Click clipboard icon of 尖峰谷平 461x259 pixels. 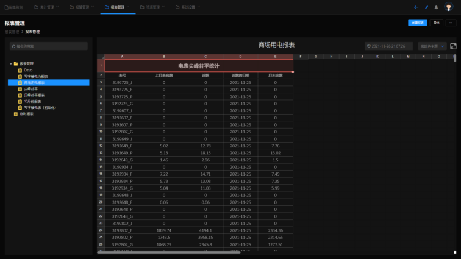pos(20,89)
